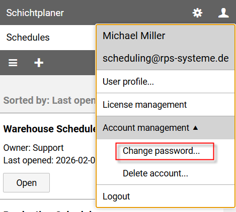
Task: Open the hamburger menu icon
Action: [13, 63]
